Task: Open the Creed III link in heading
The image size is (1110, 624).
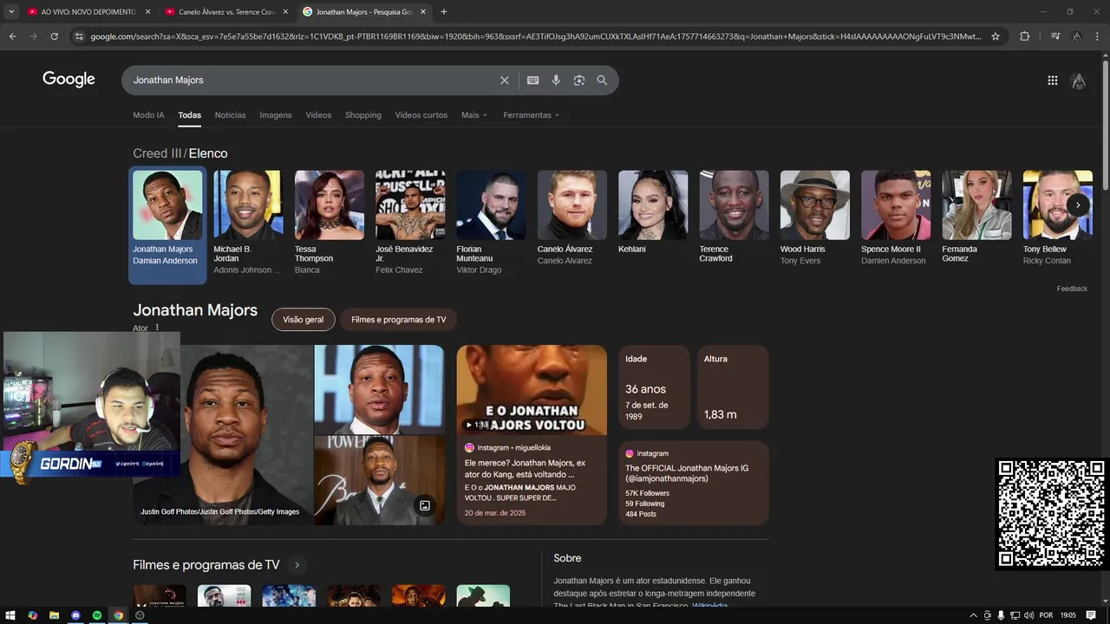Action: [x=157, y=153]
